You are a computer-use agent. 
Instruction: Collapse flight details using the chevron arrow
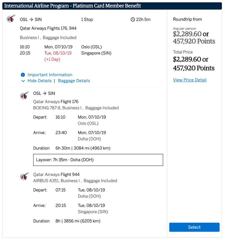click(x=23, y=81)
